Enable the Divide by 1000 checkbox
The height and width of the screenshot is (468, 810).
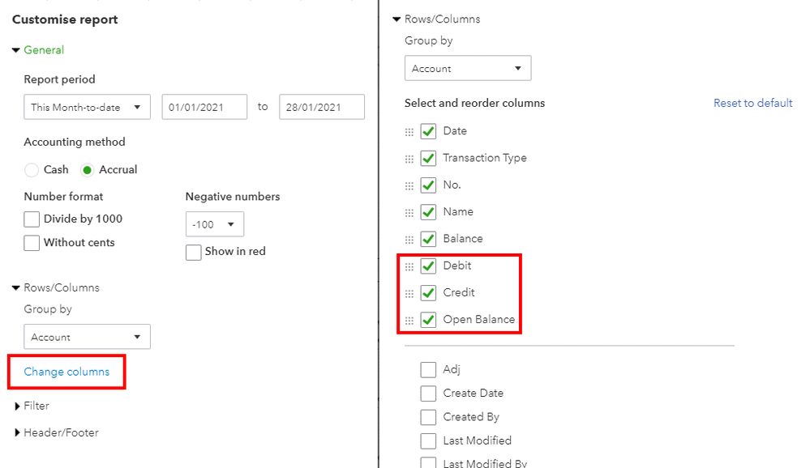coord(32,219)
